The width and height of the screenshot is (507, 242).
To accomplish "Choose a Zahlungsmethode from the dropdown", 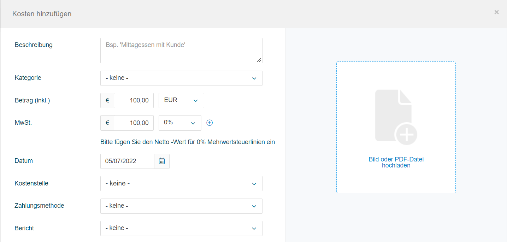I will coord(181,206).
